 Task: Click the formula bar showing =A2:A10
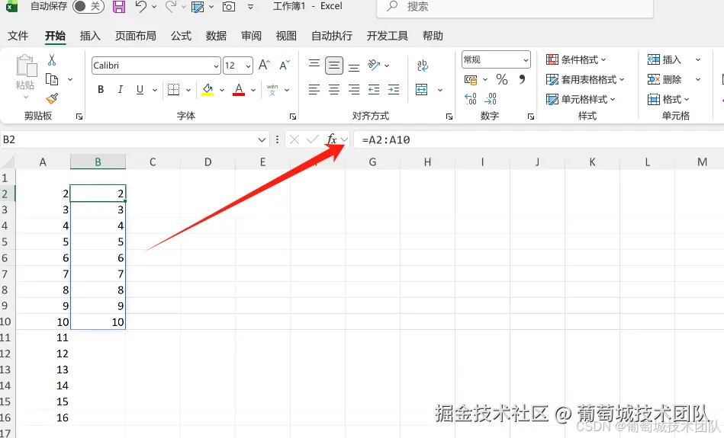539,139
